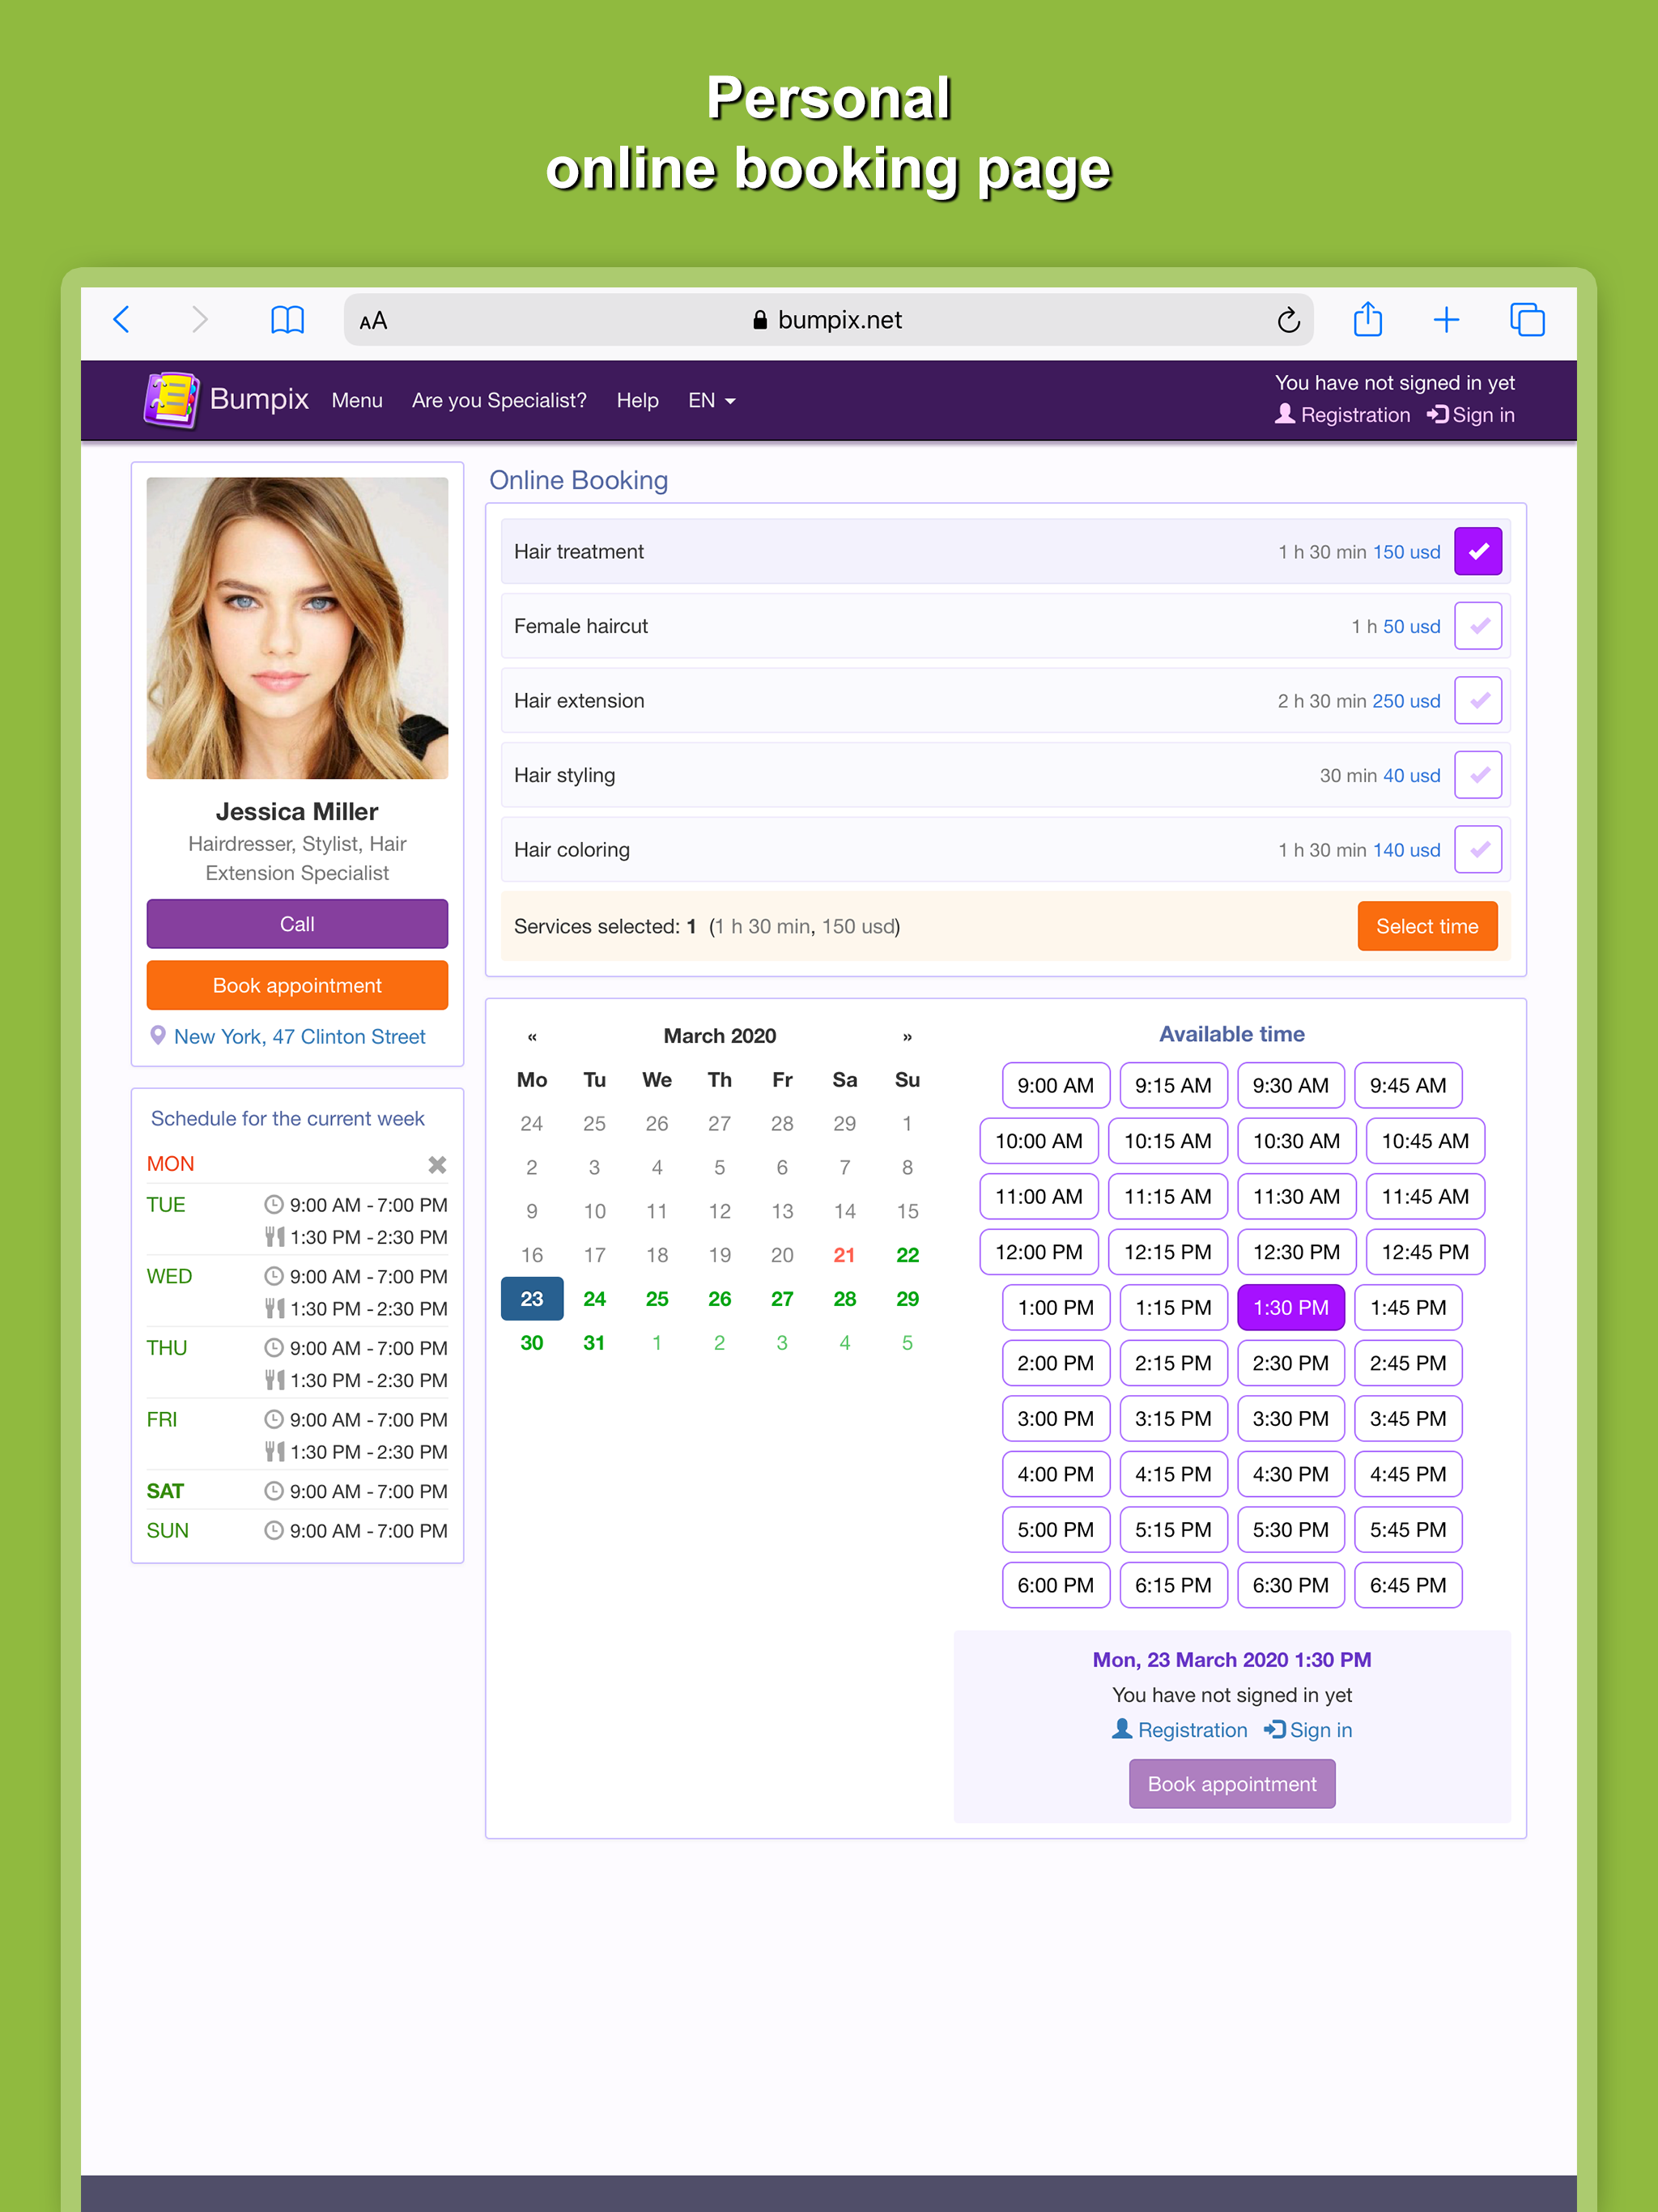Click the Bumpix logo icon
Image resolution: width=1658 pixels, height=2212 pixels.
point(170,399)
